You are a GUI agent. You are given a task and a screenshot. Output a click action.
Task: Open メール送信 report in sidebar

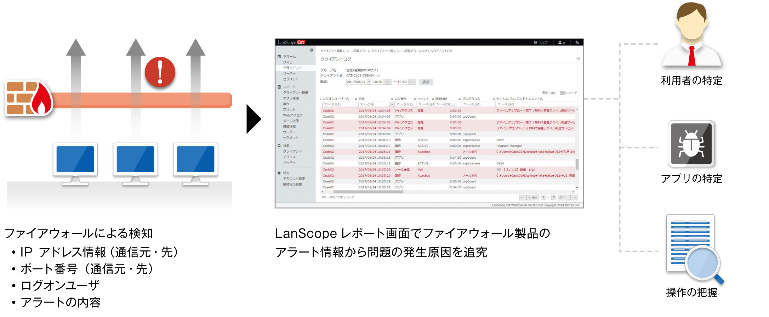pos(291,121)
